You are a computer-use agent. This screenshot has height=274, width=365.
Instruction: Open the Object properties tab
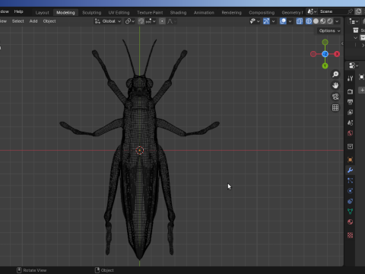351,160
